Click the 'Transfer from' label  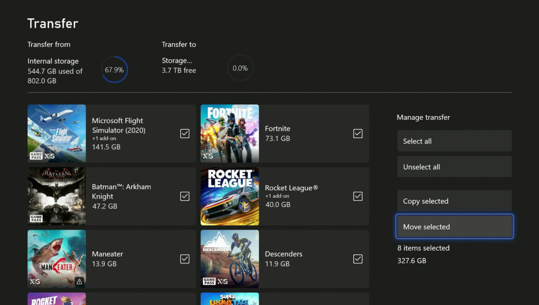click(x=49, y=44)
